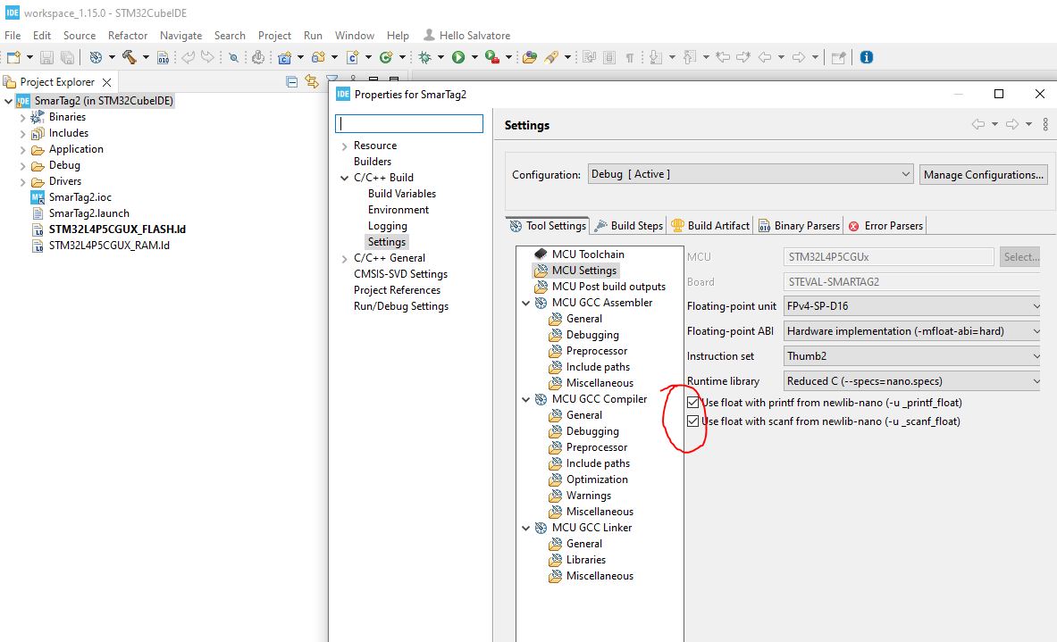Uncheck Use float with printf from newlib-nano
The width and height of the screenshot is (1057, 642).
click(692, 402)
